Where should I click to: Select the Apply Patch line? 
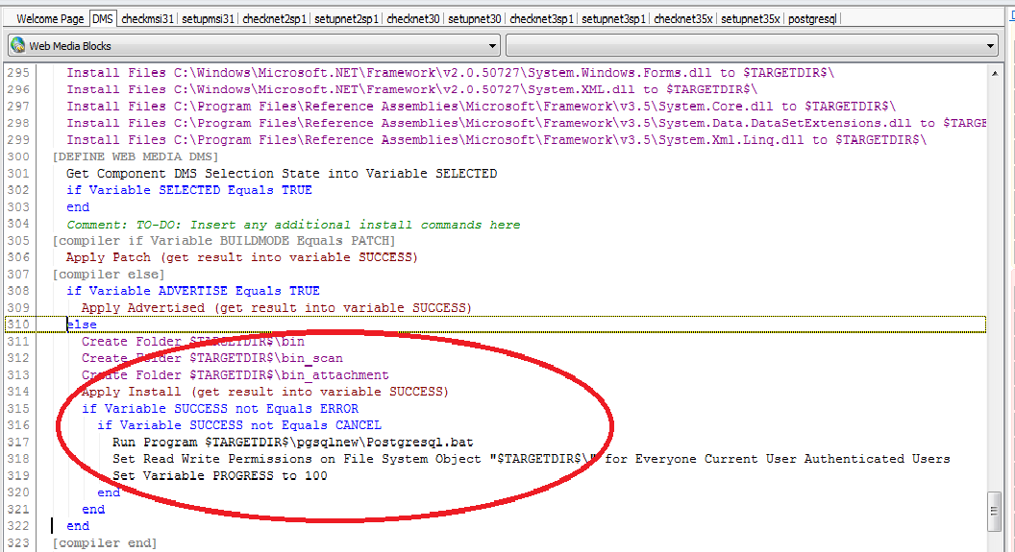pos(242,257)
